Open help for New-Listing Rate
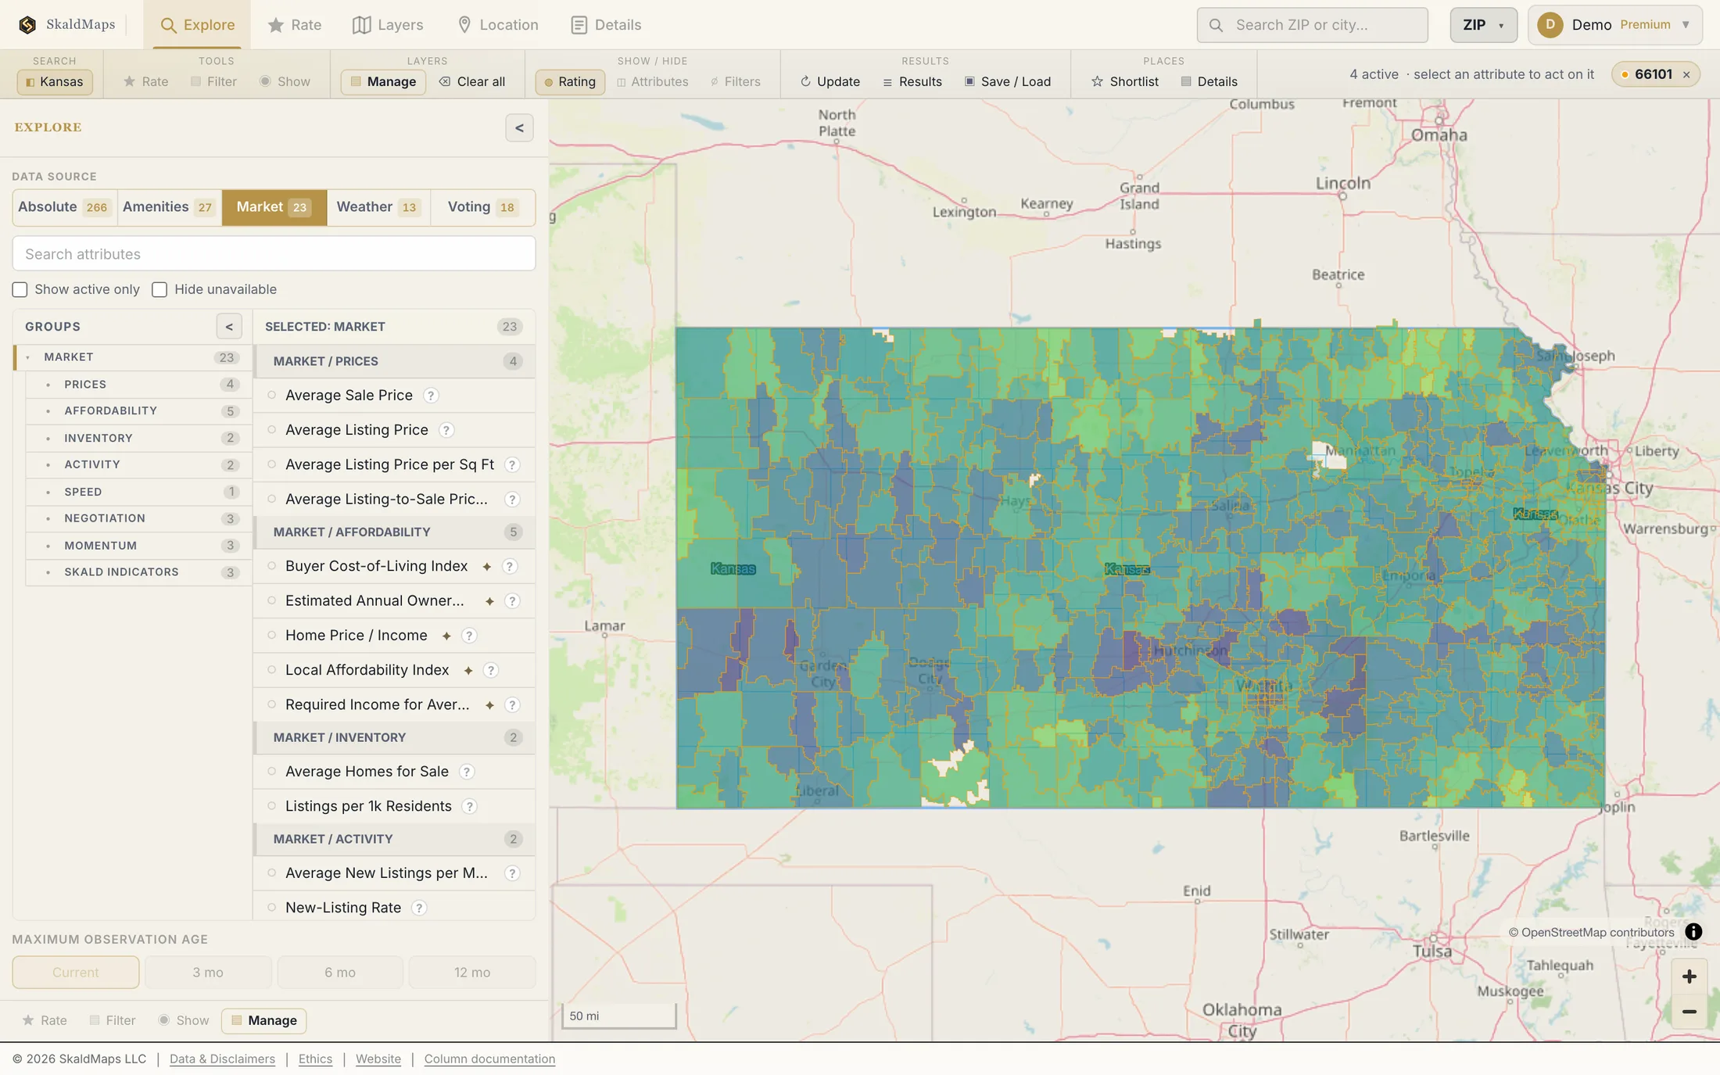The height and width of the screenshot is (1075, 1720). pos(419,908)
